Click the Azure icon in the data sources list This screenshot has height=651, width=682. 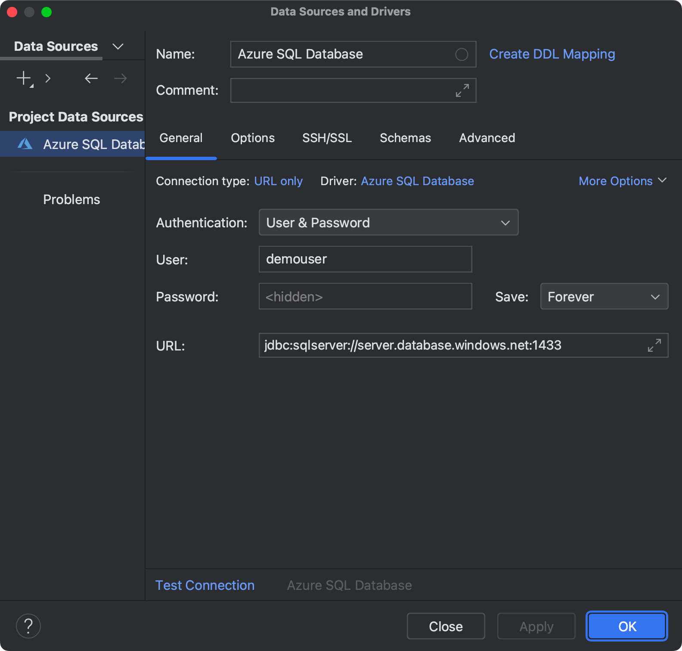click(25, 144)
